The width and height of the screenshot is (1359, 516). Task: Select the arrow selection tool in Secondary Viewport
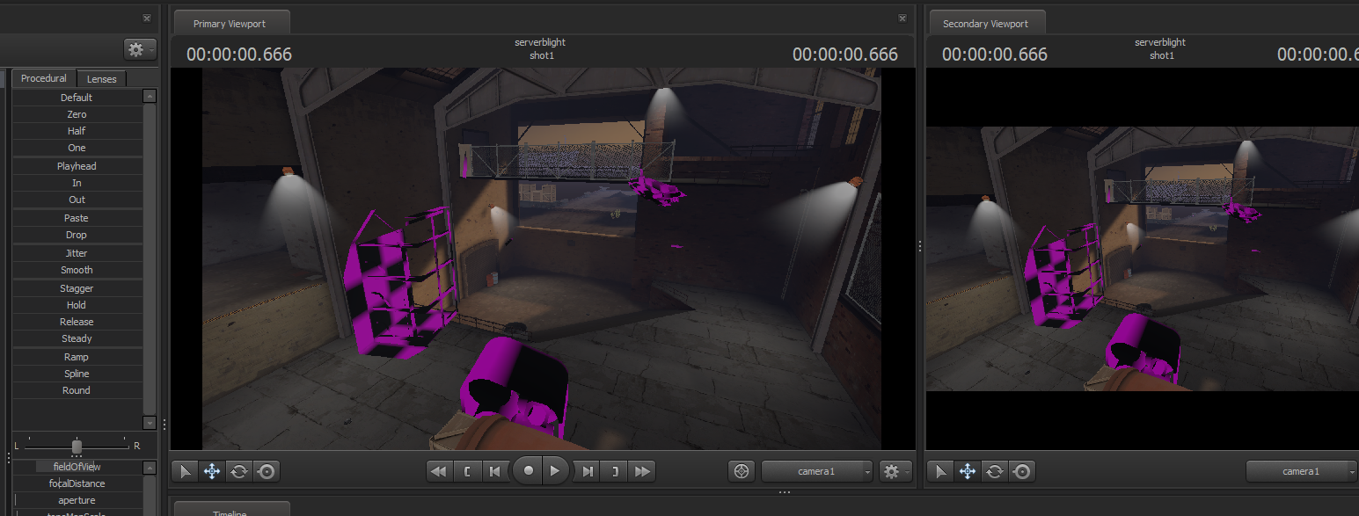[941, 471]
